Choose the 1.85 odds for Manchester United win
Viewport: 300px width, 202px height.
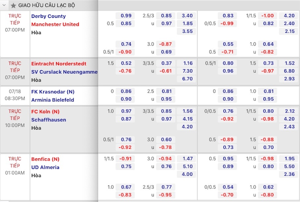187,24
